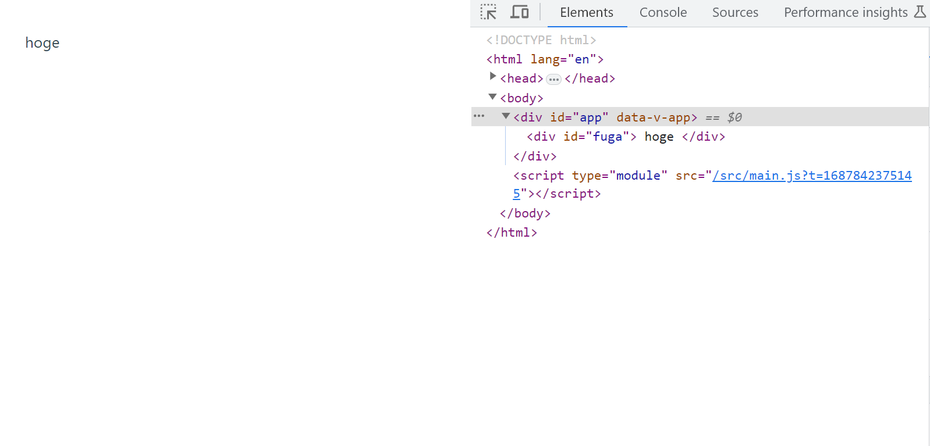Screen dimensions: 930x446
Task: Switch to the Sources tab
Action: pos(735,13)
